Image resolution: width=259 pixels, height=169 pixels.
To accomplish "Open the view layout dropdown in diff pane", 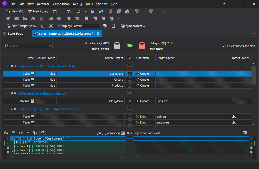I will [253, 133].
